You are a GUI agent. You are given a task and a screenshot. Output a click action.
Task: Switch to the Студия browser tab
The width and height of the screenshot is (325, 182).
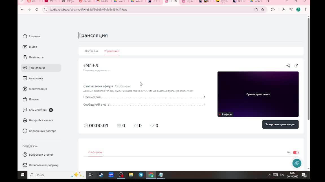[x=188, y=1]
